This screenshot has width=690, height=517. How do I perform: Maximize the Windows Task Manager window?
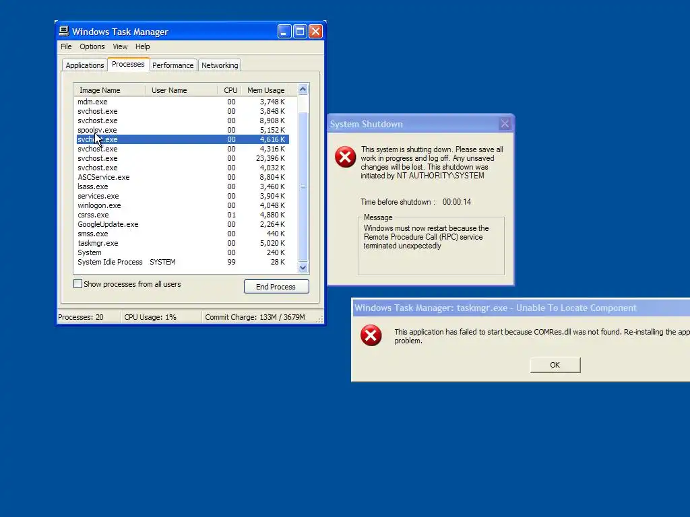pyautogui.click(x=300, y=31)
